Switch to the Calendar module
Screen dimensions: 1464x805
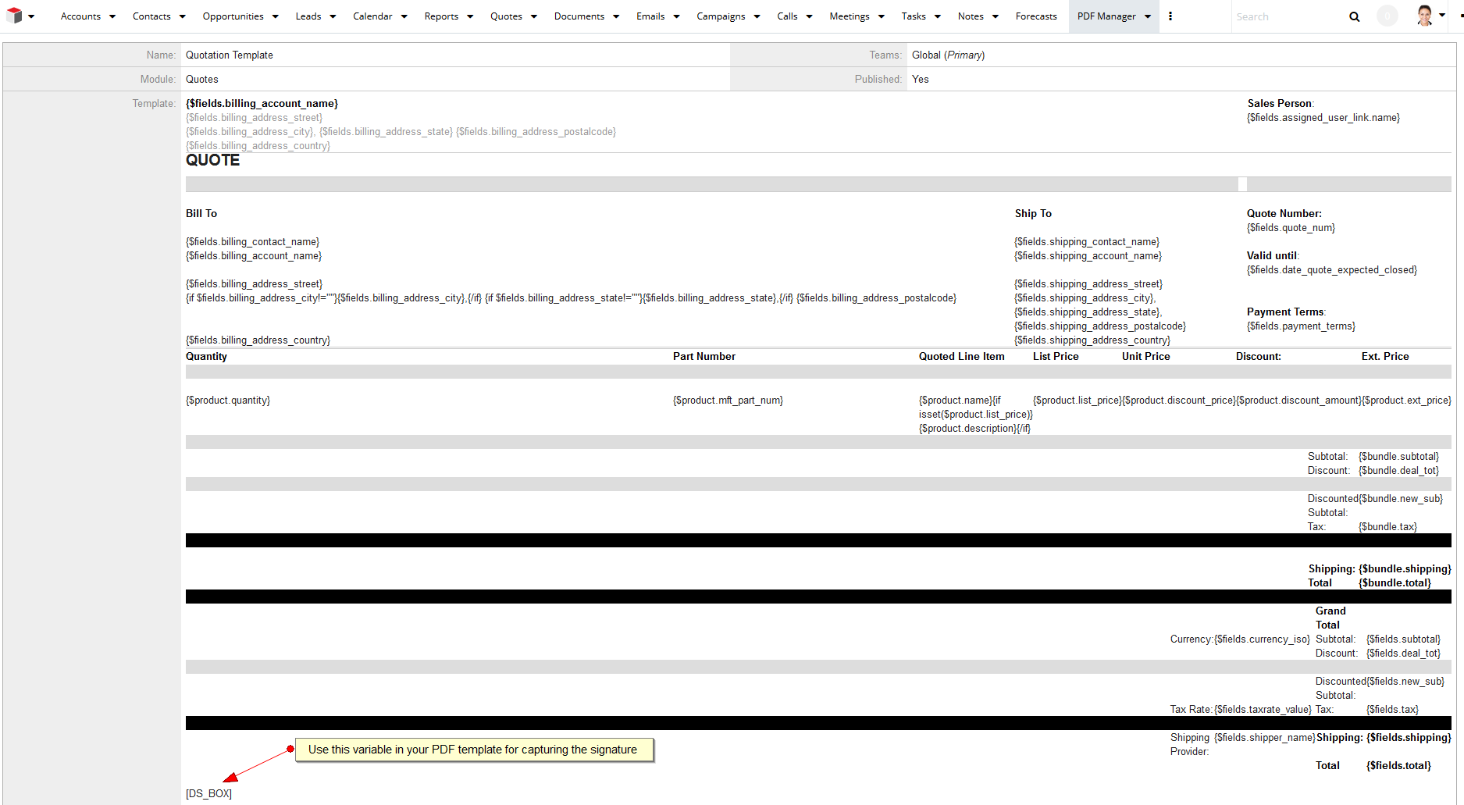(372, 16)
